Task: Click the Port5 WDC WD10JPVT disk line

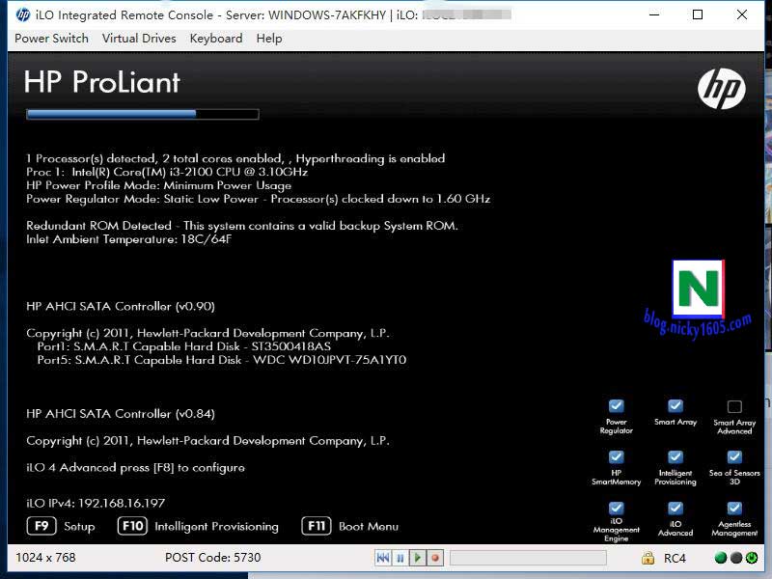Action: coord(222,360)
